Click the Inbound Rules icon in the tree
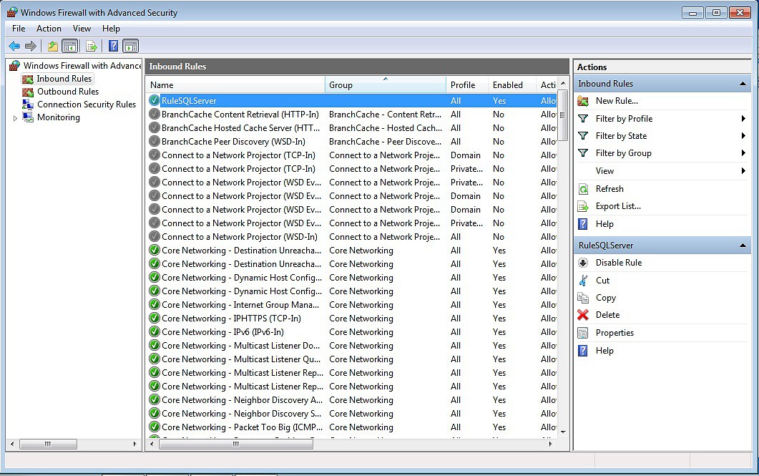The height and width of the screenshot is (476, 759). click(x=28, y=79)
